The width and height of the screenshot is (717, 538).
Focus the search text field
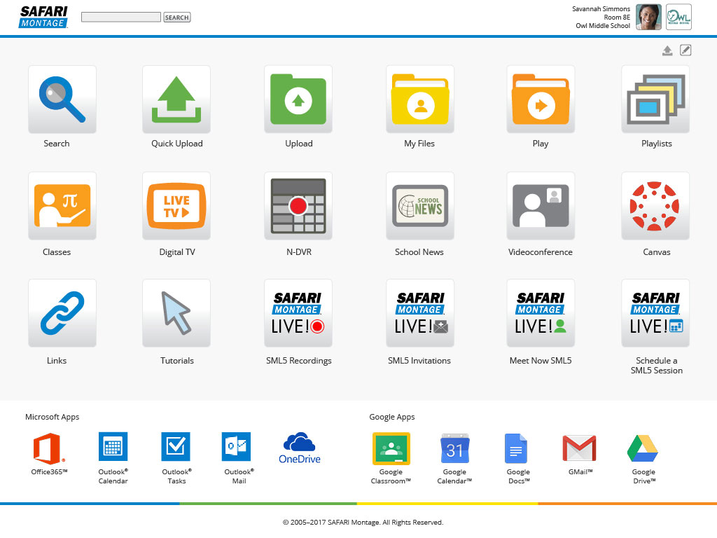coord(121,18)
